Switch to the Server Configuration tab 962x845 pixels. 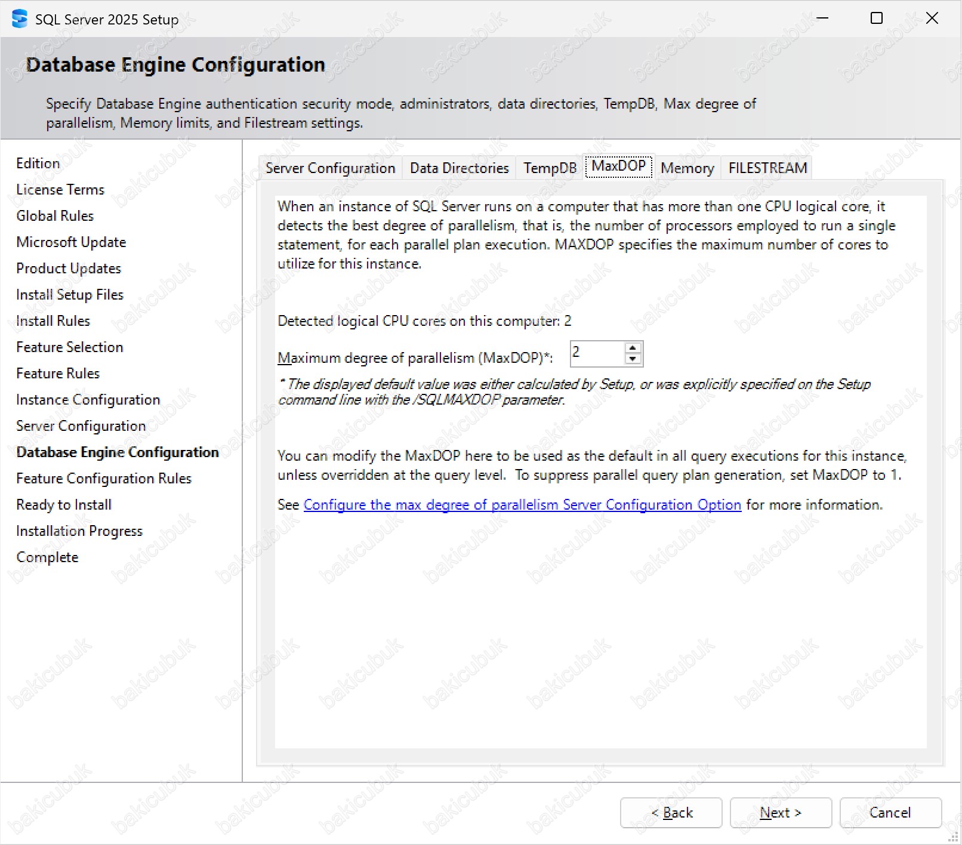click(331, 168)
